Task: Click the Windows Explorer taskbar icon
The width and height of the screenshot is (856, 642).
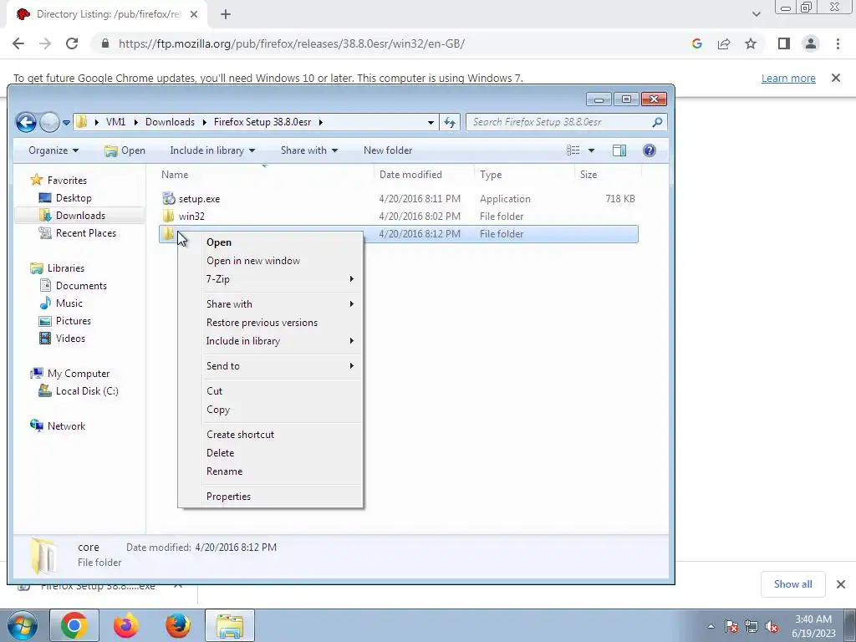Action: pos(230,625)
